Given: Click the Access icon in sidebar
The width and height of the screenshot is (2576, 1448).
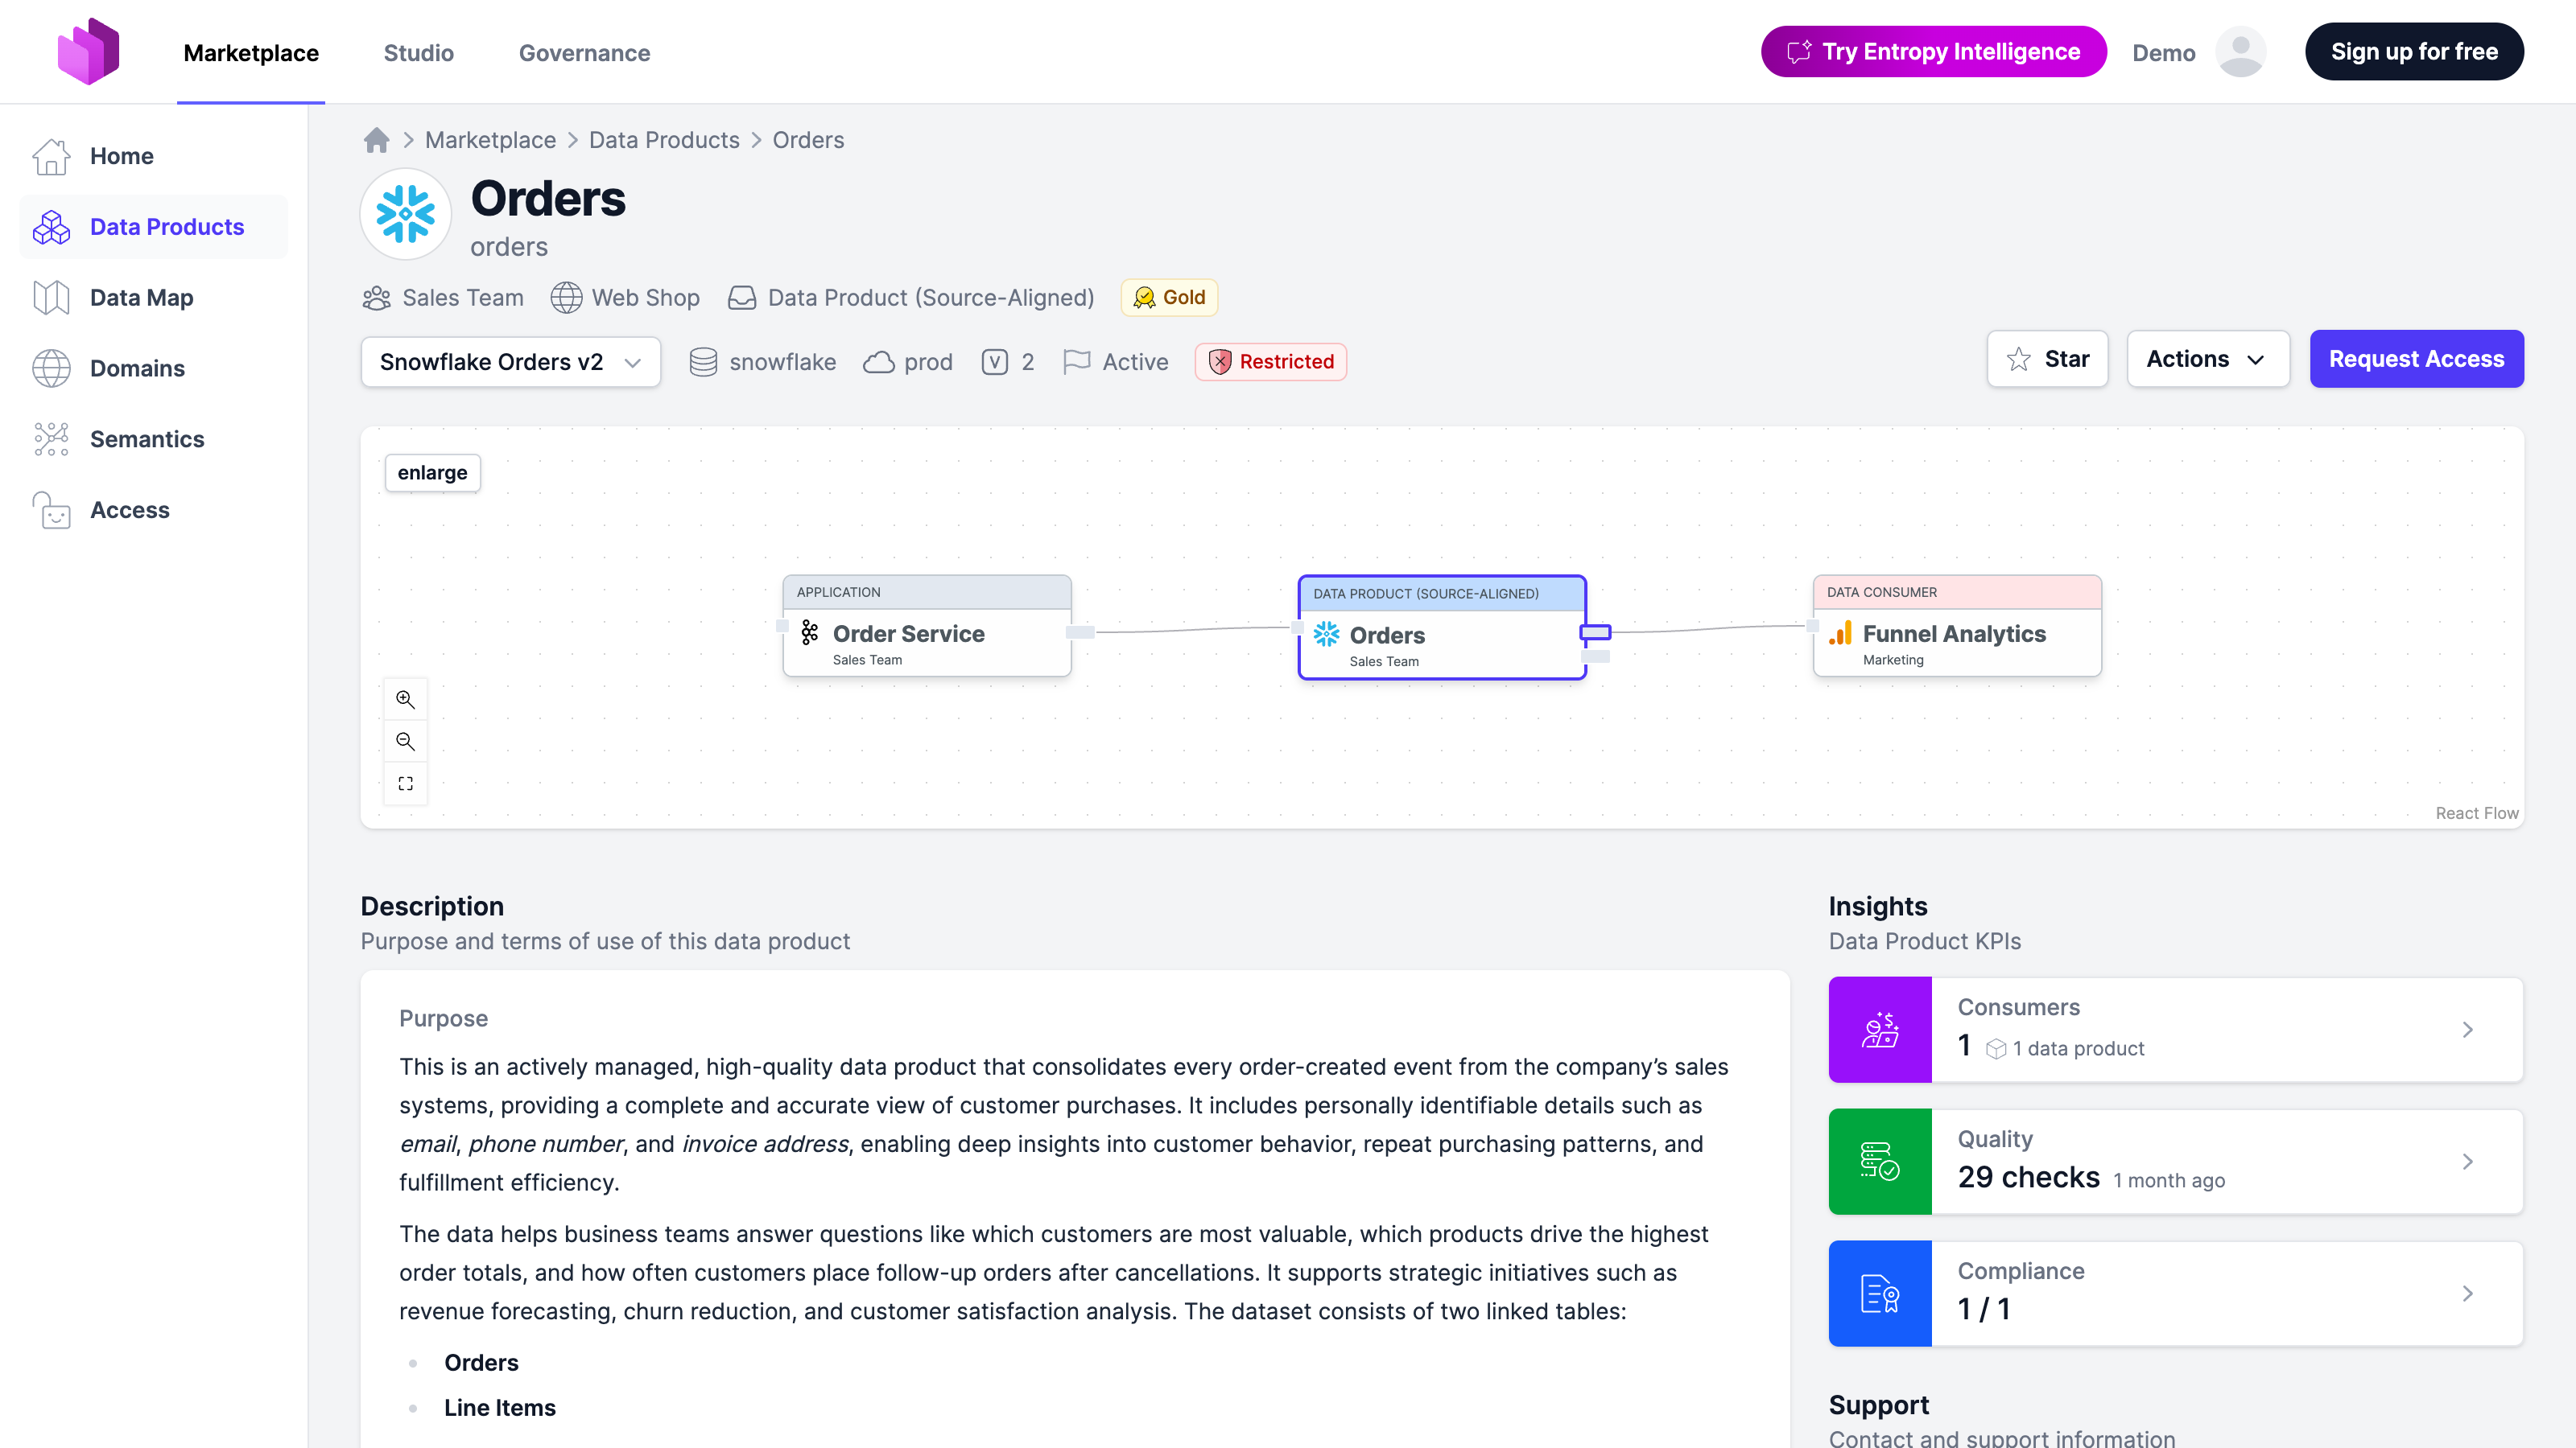Looking at the screenshot, I should pos(51,510).
